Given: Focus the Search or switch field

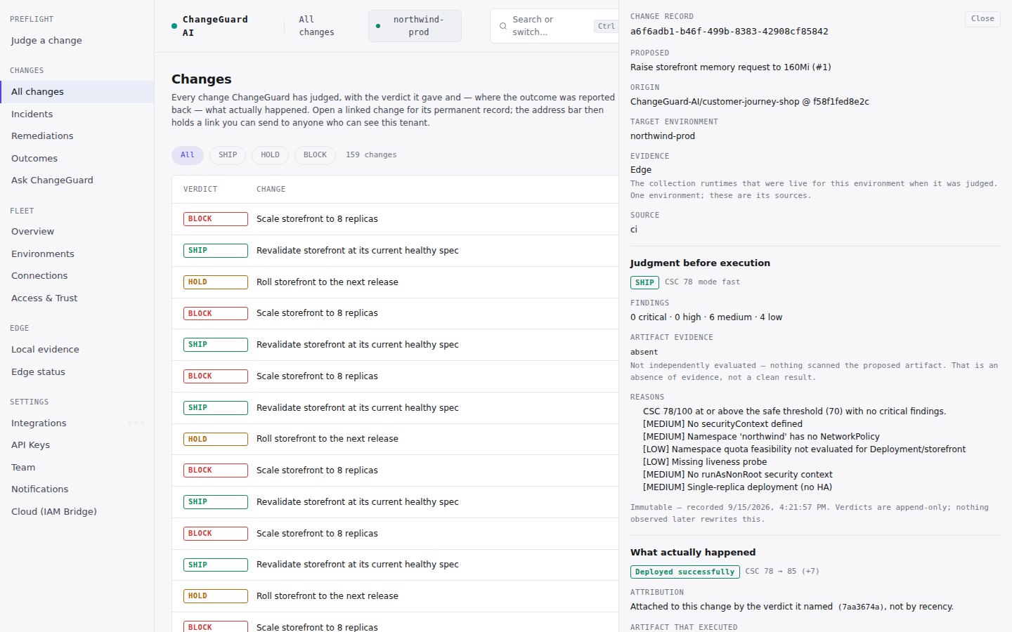Looking at the screenshot, I should (x=554, y=26).
